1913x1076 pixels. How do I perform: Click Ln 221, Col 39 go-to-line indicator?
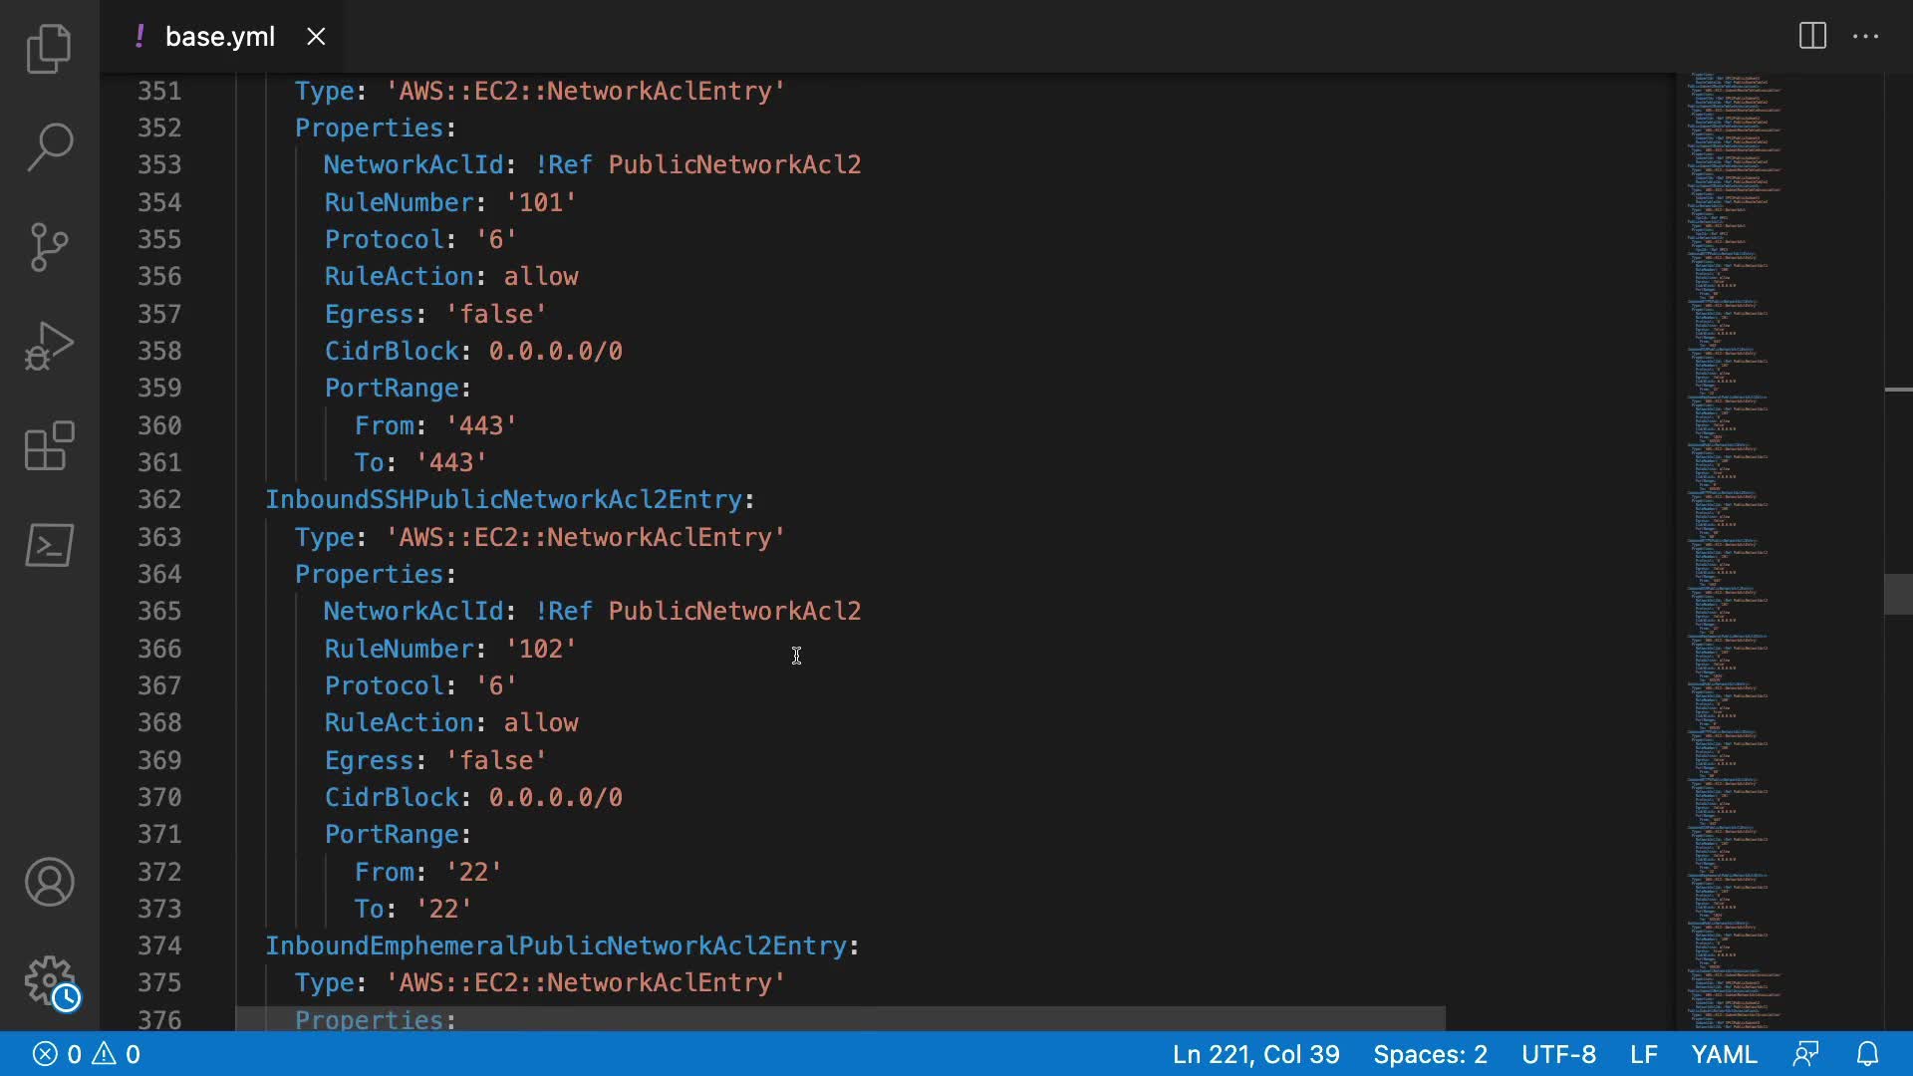pos(1255,1054)
